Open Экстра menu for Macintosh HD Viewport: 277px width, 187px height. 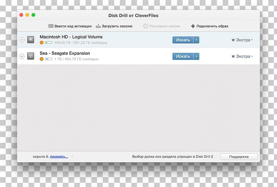[242, 40]
